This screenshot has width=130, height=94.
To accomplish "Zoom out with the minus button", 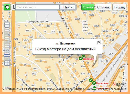I will tap(7, 25).
